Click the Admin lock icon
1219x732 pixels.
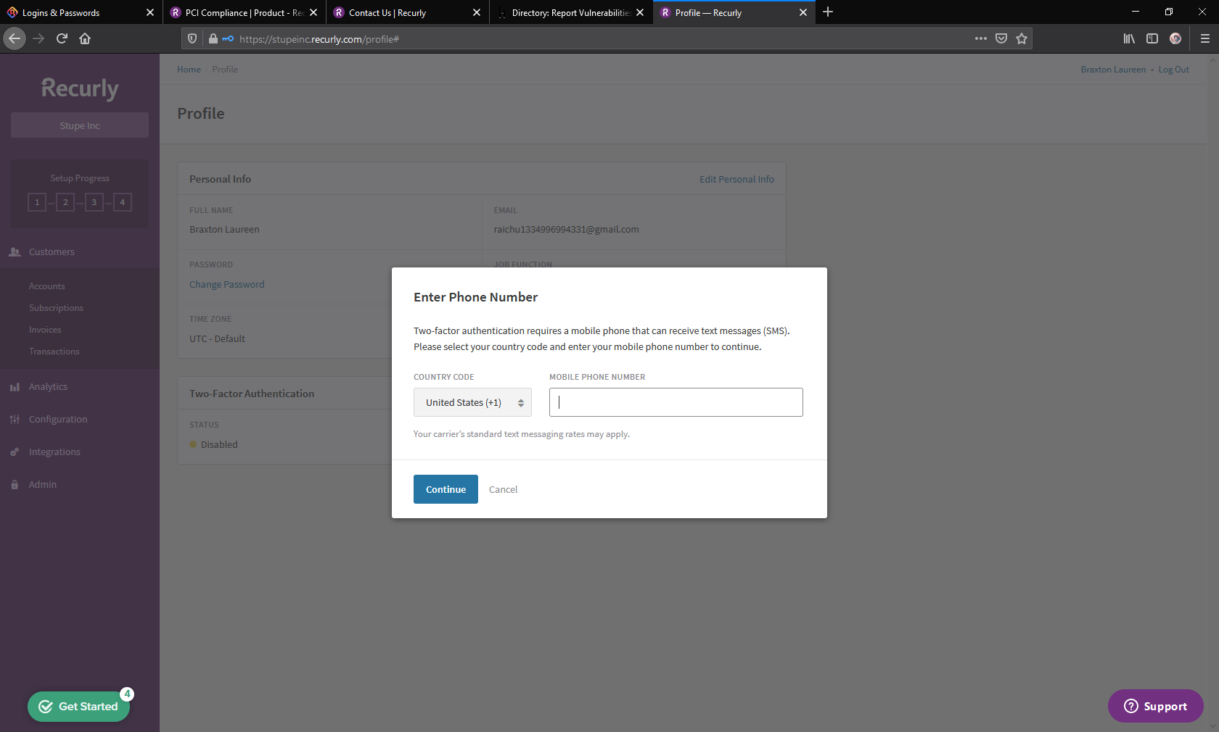tap(15, 485)
